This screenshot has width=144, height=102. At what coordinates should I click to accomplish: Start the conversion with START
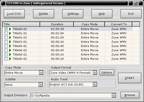tap(130, 78)
